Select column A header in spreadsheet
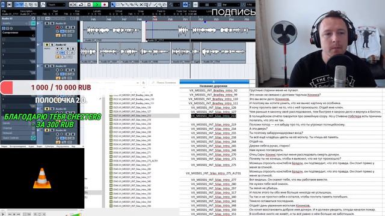The image size is (385, 216). pyautogui.click(x=214, y=82)
